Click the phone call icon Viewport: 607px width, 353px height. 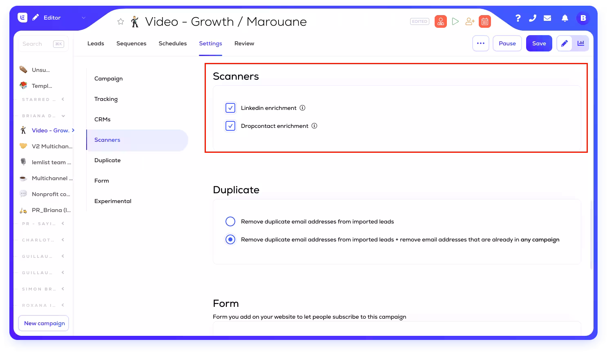[533, 18]
